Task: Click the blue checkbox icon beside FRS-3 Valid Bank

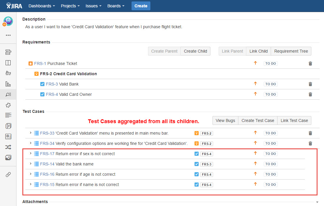Action: point(42,84)
